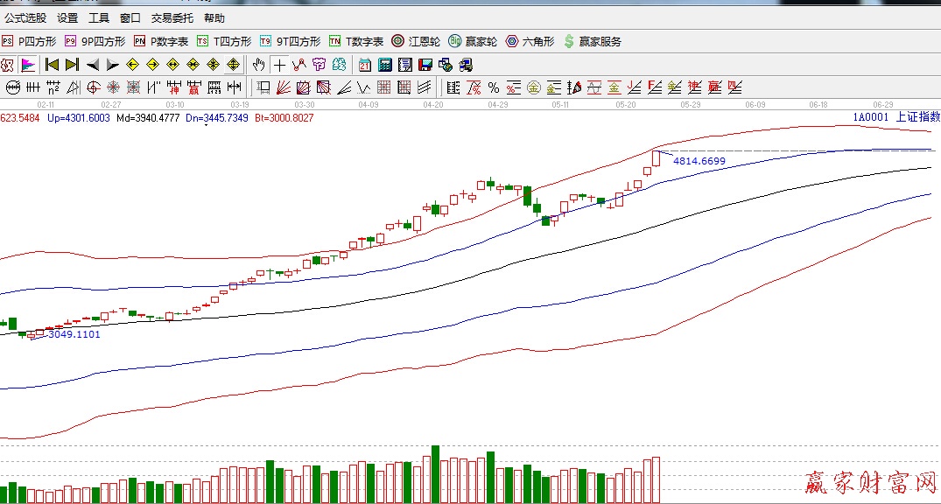Select the hand pan tool

[x=258, y=65]
